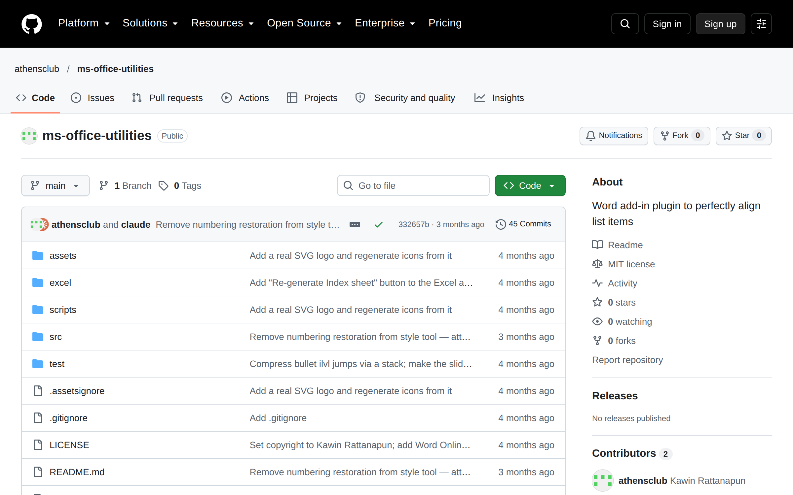Click the GitHub logo icon

[x=32, y=23]
